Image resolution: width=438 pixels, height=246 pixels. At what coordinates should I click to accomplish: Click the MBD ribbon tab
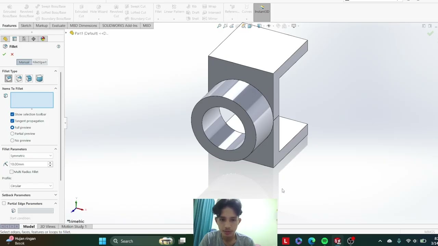pyautogui.click(x=147, y=26)
